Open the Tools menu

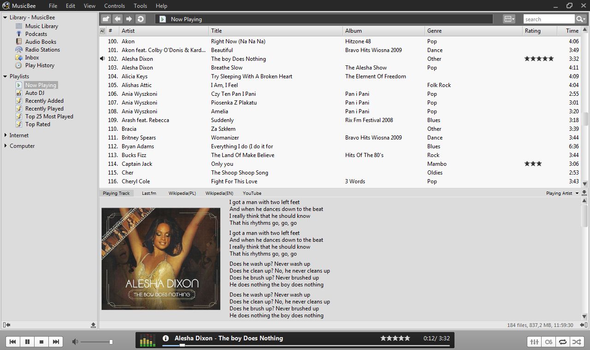pos(141,6)
